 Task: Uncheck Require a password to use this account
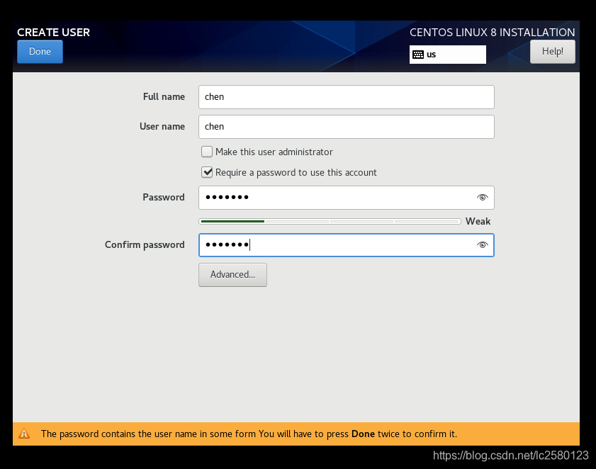[207, 172]
